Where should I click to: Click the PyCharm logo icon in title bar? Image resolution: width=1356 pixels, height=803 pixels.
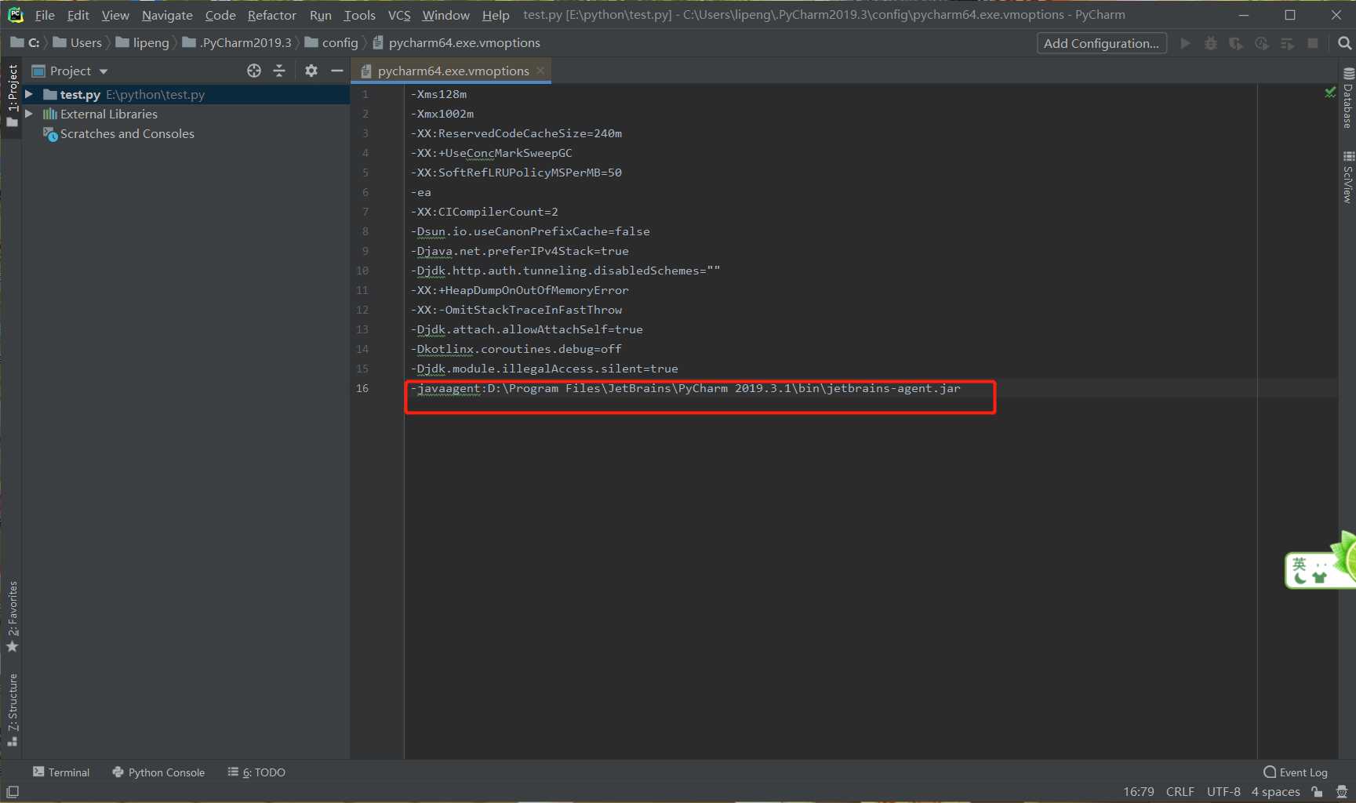pos(15,15)
